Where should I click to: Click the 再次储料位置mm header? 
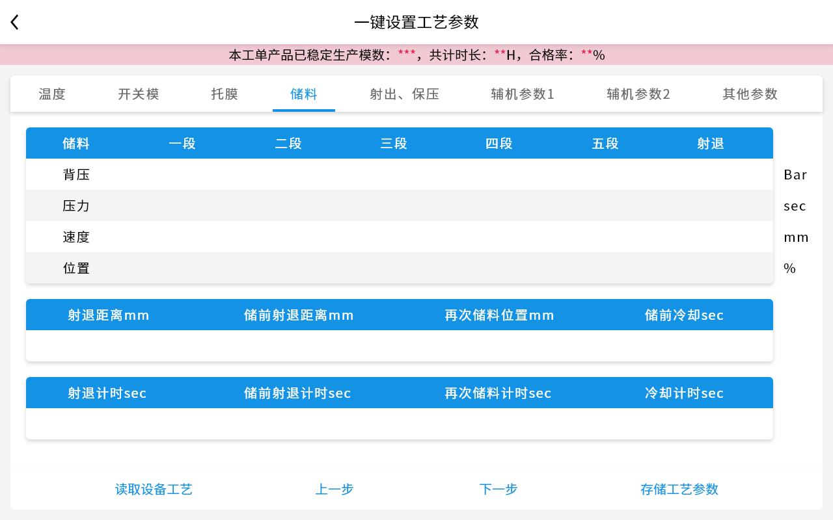[499, 315]
